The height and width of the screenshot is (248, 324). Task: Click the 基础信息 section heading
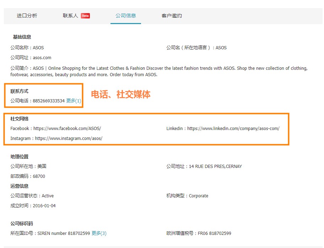(x=22, y=37)
